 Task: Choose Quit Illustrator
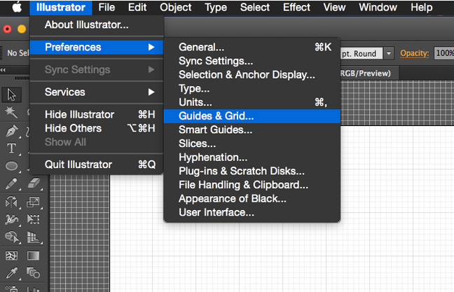[97, 165]
